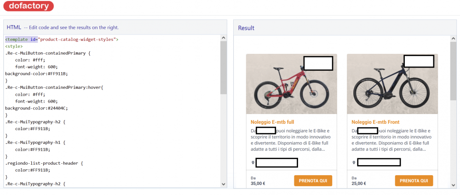Click the HTML panel header label

[14, 27]
